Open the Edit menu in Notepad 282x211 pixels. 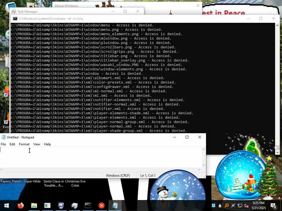pos(12,144)
